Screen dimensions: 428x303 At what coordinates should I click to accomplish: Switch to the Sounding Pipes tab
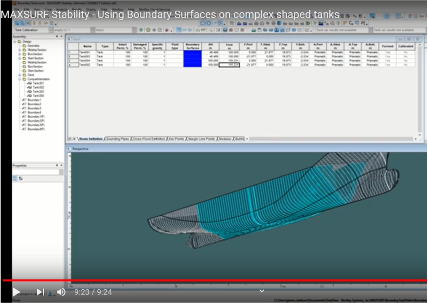(117, 139)
